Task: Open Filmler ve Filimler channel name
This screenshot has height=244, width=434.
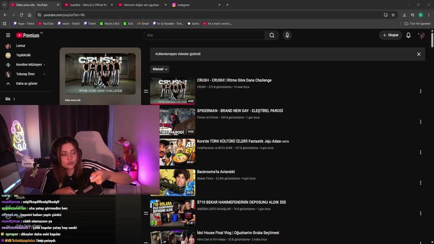Action: [x=208, y=118]
